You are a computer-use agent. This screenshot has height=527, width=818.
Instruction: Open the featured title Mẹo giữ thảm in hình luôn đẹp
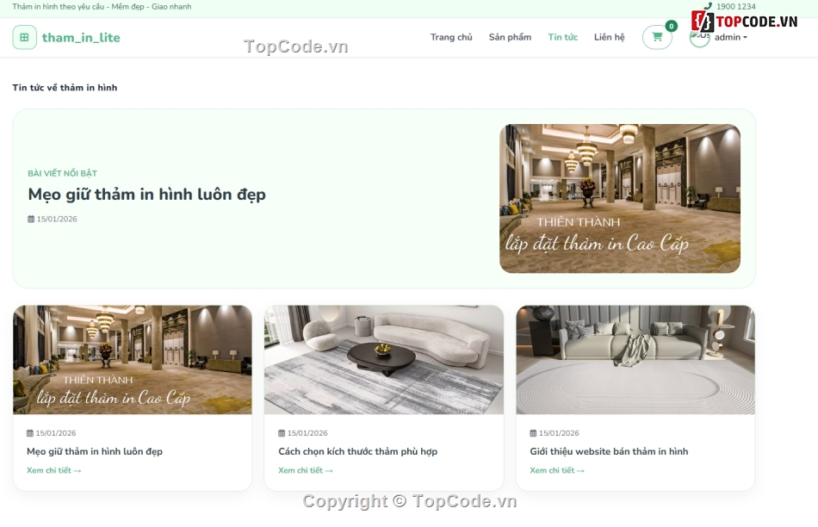tap(147, 195)
